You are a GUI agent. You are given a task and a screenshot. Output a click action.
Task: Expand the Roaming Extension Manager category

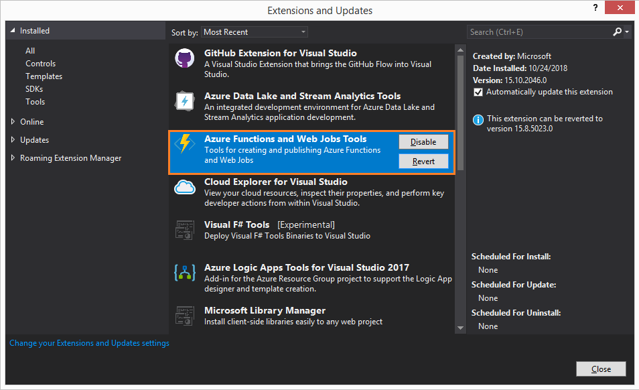pyautogui.click(x=13, y=157)
